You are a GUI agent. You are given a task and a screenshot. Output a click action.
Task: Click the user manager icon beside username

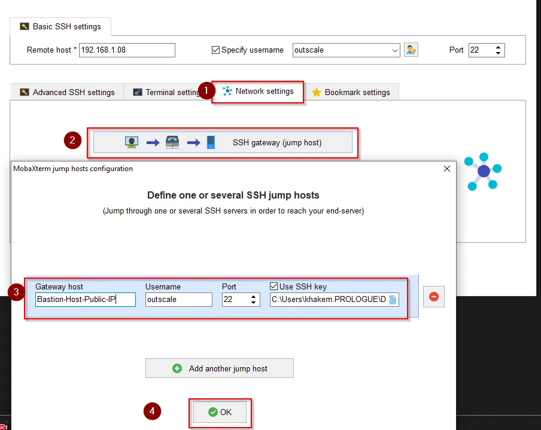point(411,50)
